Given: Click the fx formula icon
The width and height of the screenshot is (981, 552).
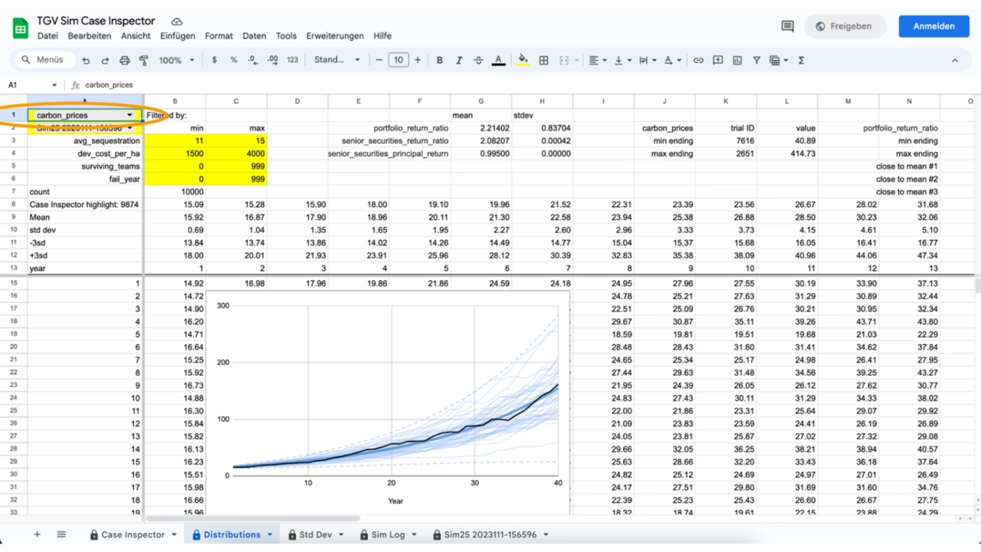Looking at the screenshot, I should pos(76,85).
